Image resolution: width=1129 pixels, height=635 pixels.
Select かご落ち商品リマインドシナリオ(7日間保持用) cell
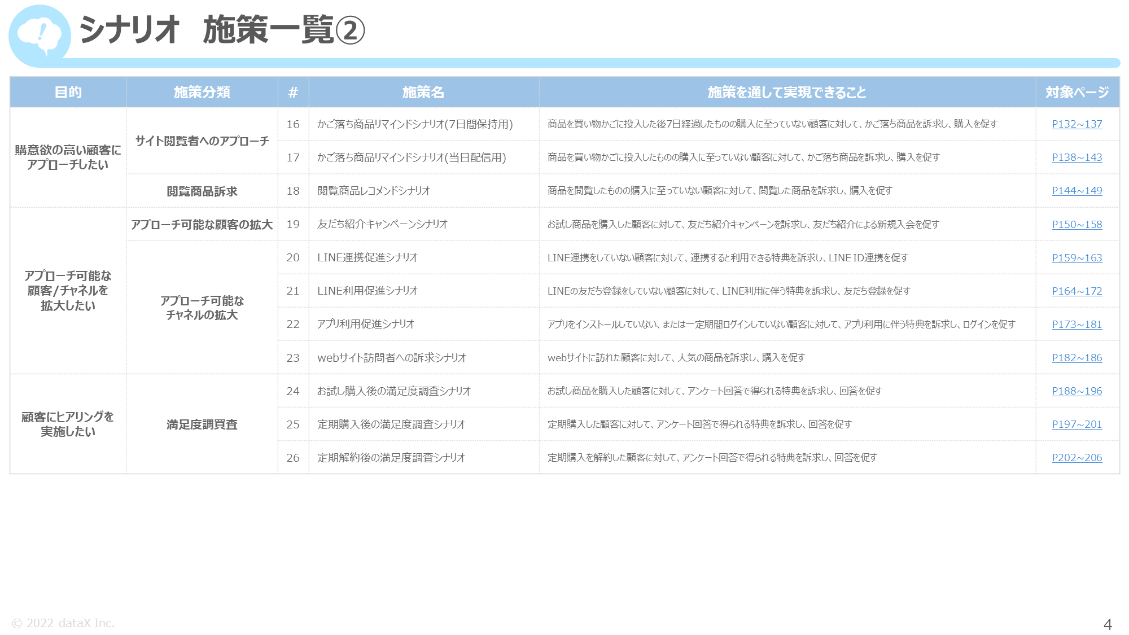[x=423, y=124]
